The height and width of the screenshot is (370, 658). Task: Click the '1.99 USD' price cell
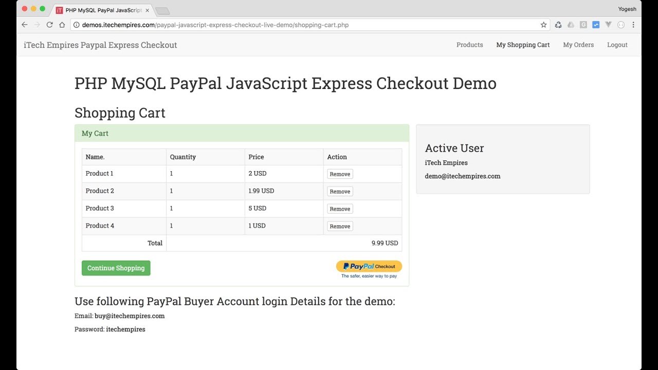284,191
